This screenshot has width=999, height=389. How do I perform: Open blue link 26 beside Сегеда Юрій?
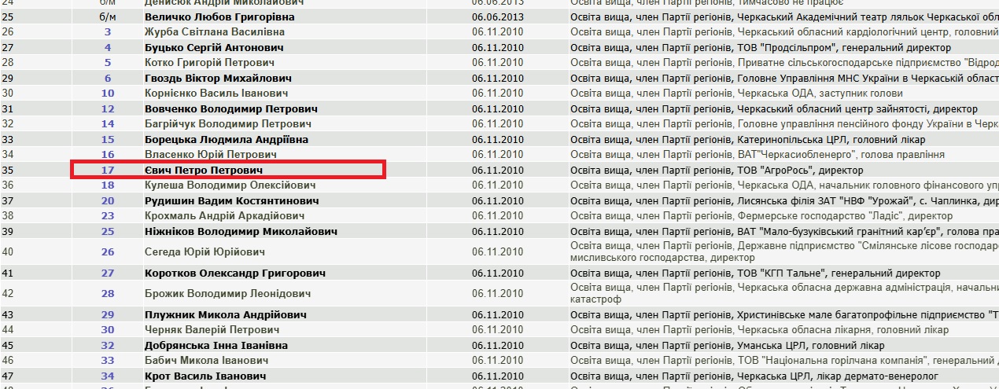pos(108,252)
